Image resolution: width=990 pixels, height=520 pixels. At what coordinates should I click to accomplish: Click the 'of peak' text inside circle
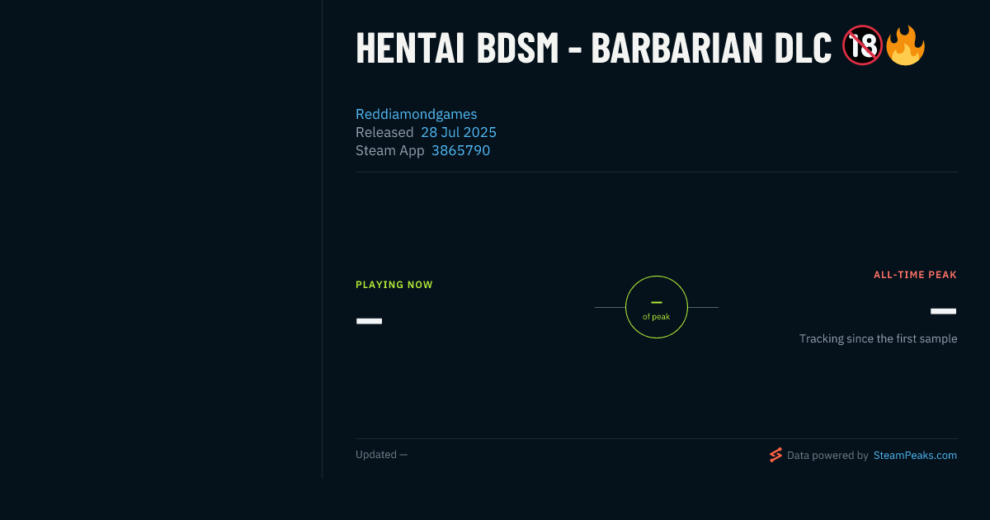657,317
